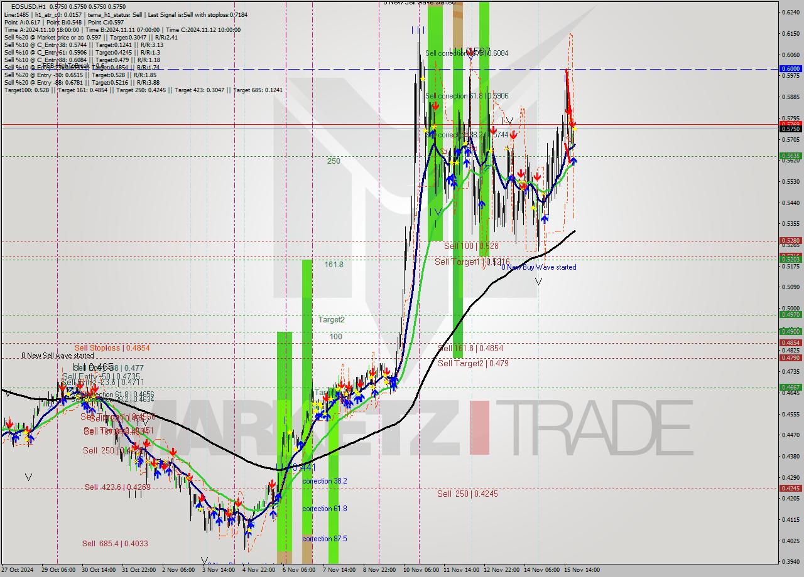Click the green 0.4667 price marker
804x577 pixels.
(790, 388)
